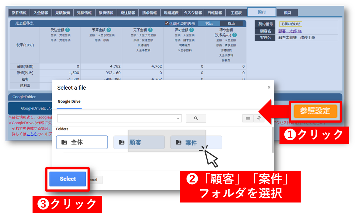This screenshot has width=356, height=219.
Task: Close the Select a file dialog
Action: (269, 88)
